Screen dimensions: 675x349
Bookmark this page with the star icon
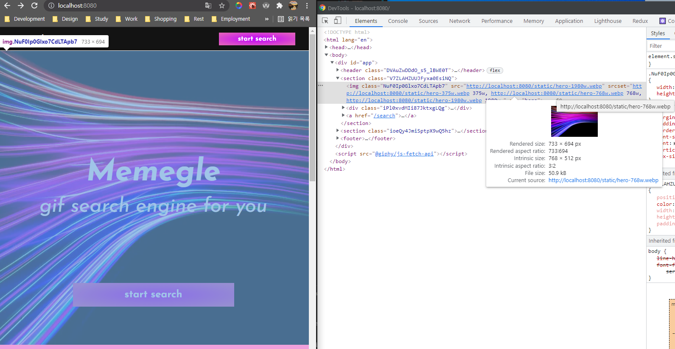coord(222,6)
